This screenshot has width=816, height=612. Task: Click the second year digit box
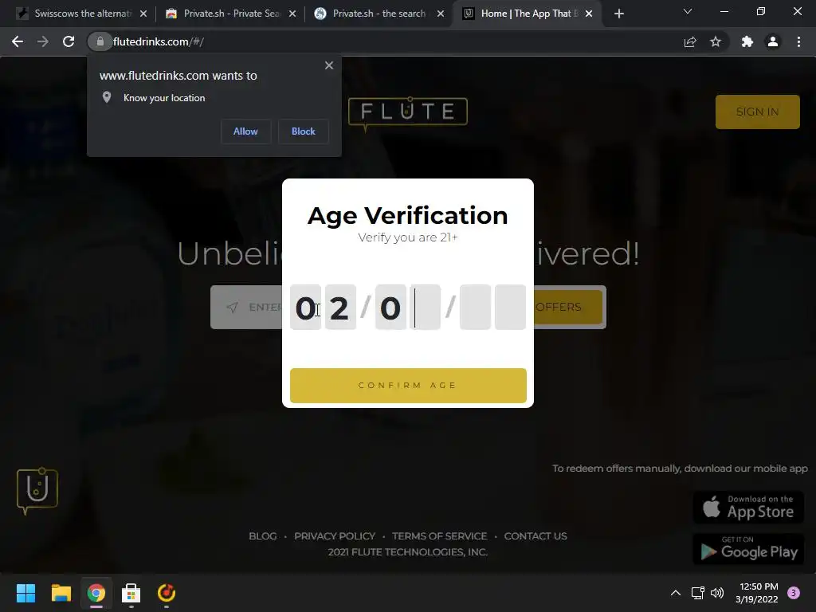(510, 307)
